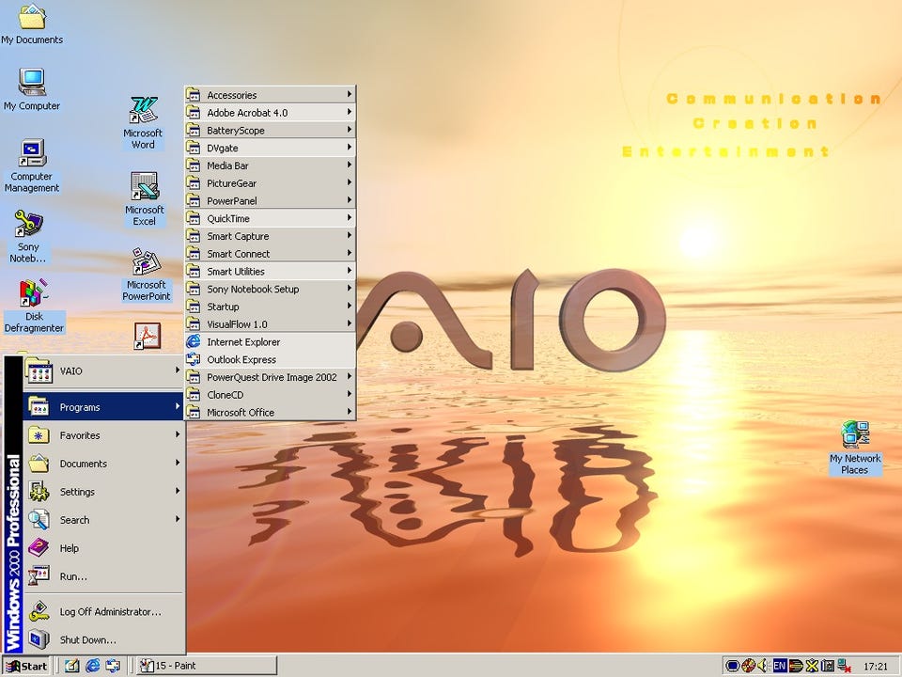
Task: Select the Sony Noteb... desktop shortcut
Action: coord(27,237)
